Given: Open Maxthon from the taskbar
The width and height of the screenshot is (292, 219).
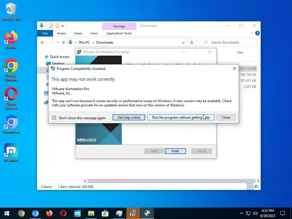Looking at the screenshot, I should click(x=77, y=213).
